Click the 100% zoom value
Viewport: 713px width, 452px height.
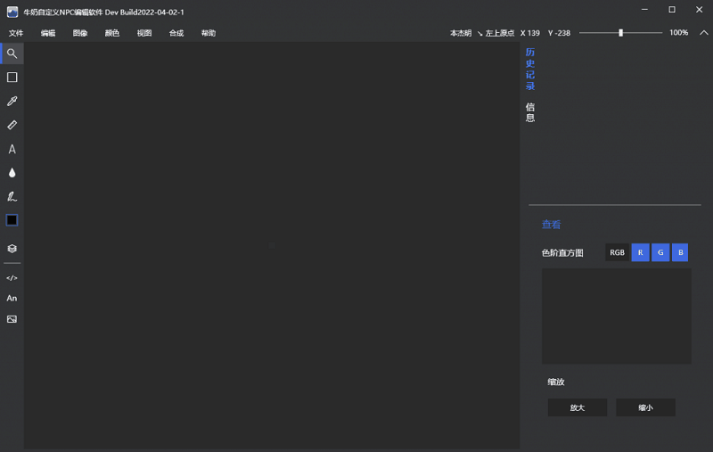pyautogui.click(x=679, y=33)
